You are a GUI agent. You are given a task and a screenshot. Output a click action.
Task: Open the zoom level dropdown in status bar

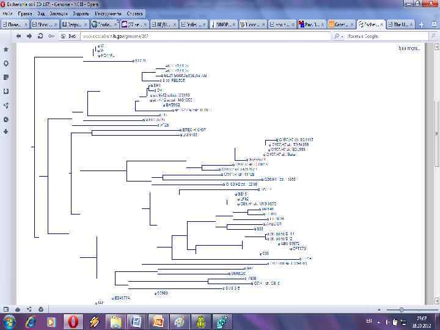[x=379, y=310]
